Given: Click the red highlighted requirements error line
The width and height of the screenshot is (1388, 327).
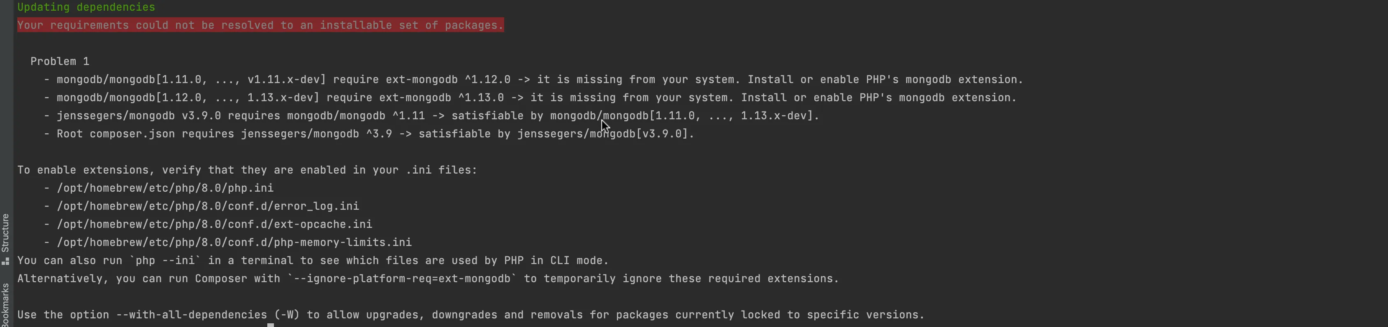Looking at the screenshot, I should [x=260, y=26].
